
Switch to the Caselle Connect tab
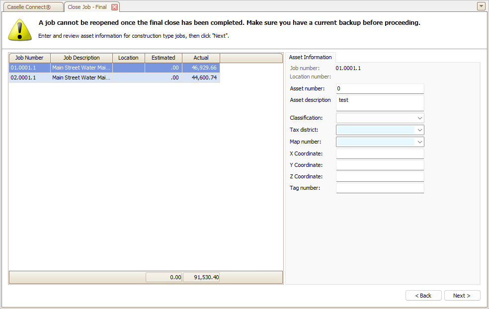pos(32,7)
